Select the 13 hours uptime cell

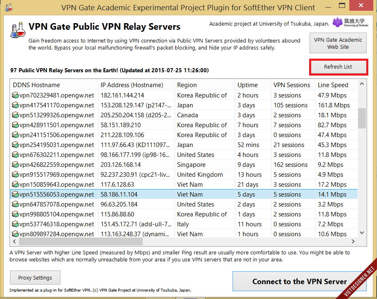(x=250, y=174)
